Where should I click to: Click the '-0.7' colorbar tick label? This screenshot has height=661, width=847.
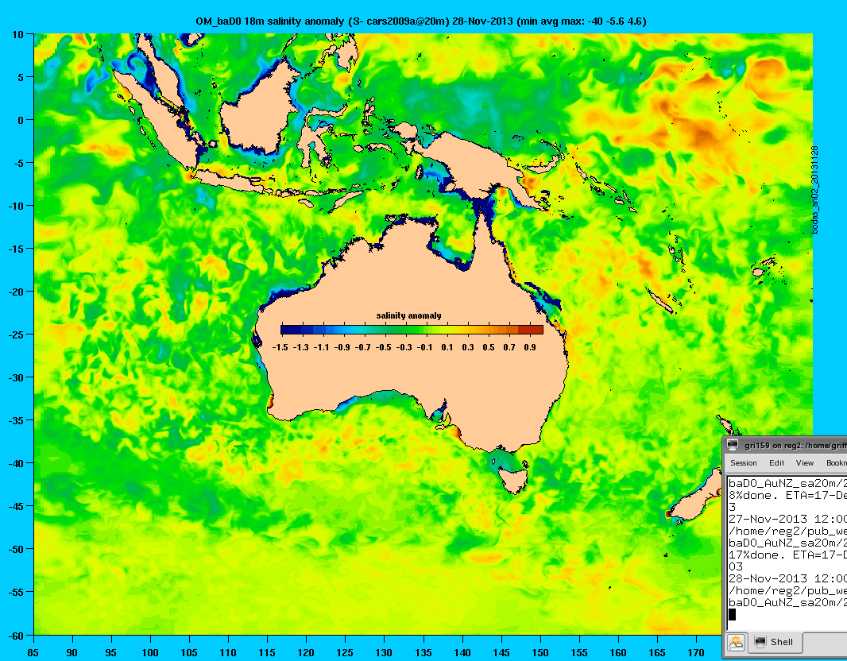pos(363,347)
